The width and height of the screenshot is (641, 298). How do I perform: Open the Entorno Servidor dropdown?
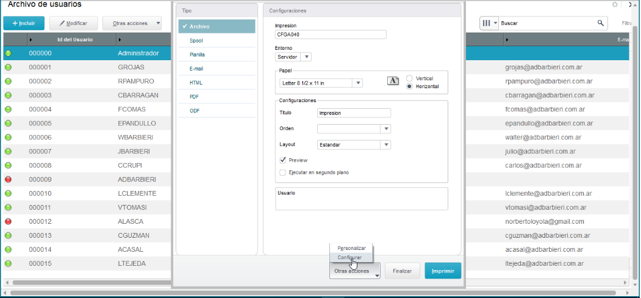tap(307, 57)
